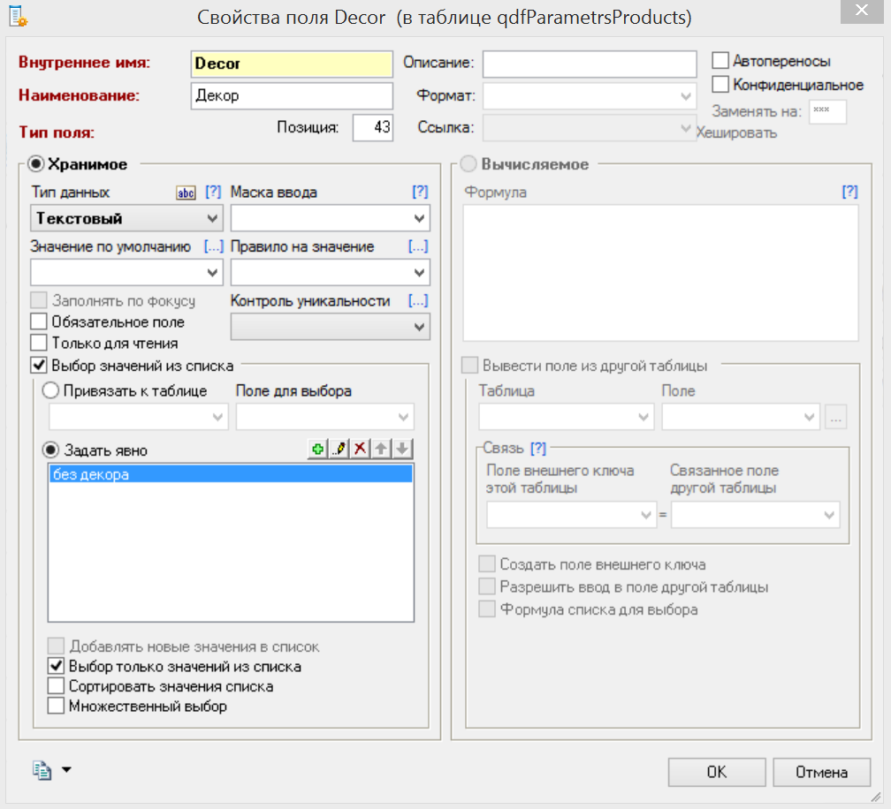Expand the Правило на значение combo box
The width and height of the screenshot is (891, 809).
coord(419,272)
